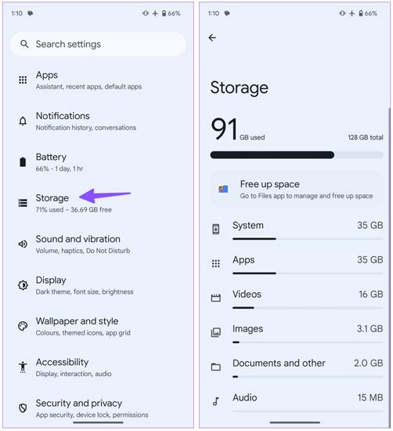Tap the Apps grid icon in settings list
The height and width of the screenshot is (431, 393).
point(23,80)
